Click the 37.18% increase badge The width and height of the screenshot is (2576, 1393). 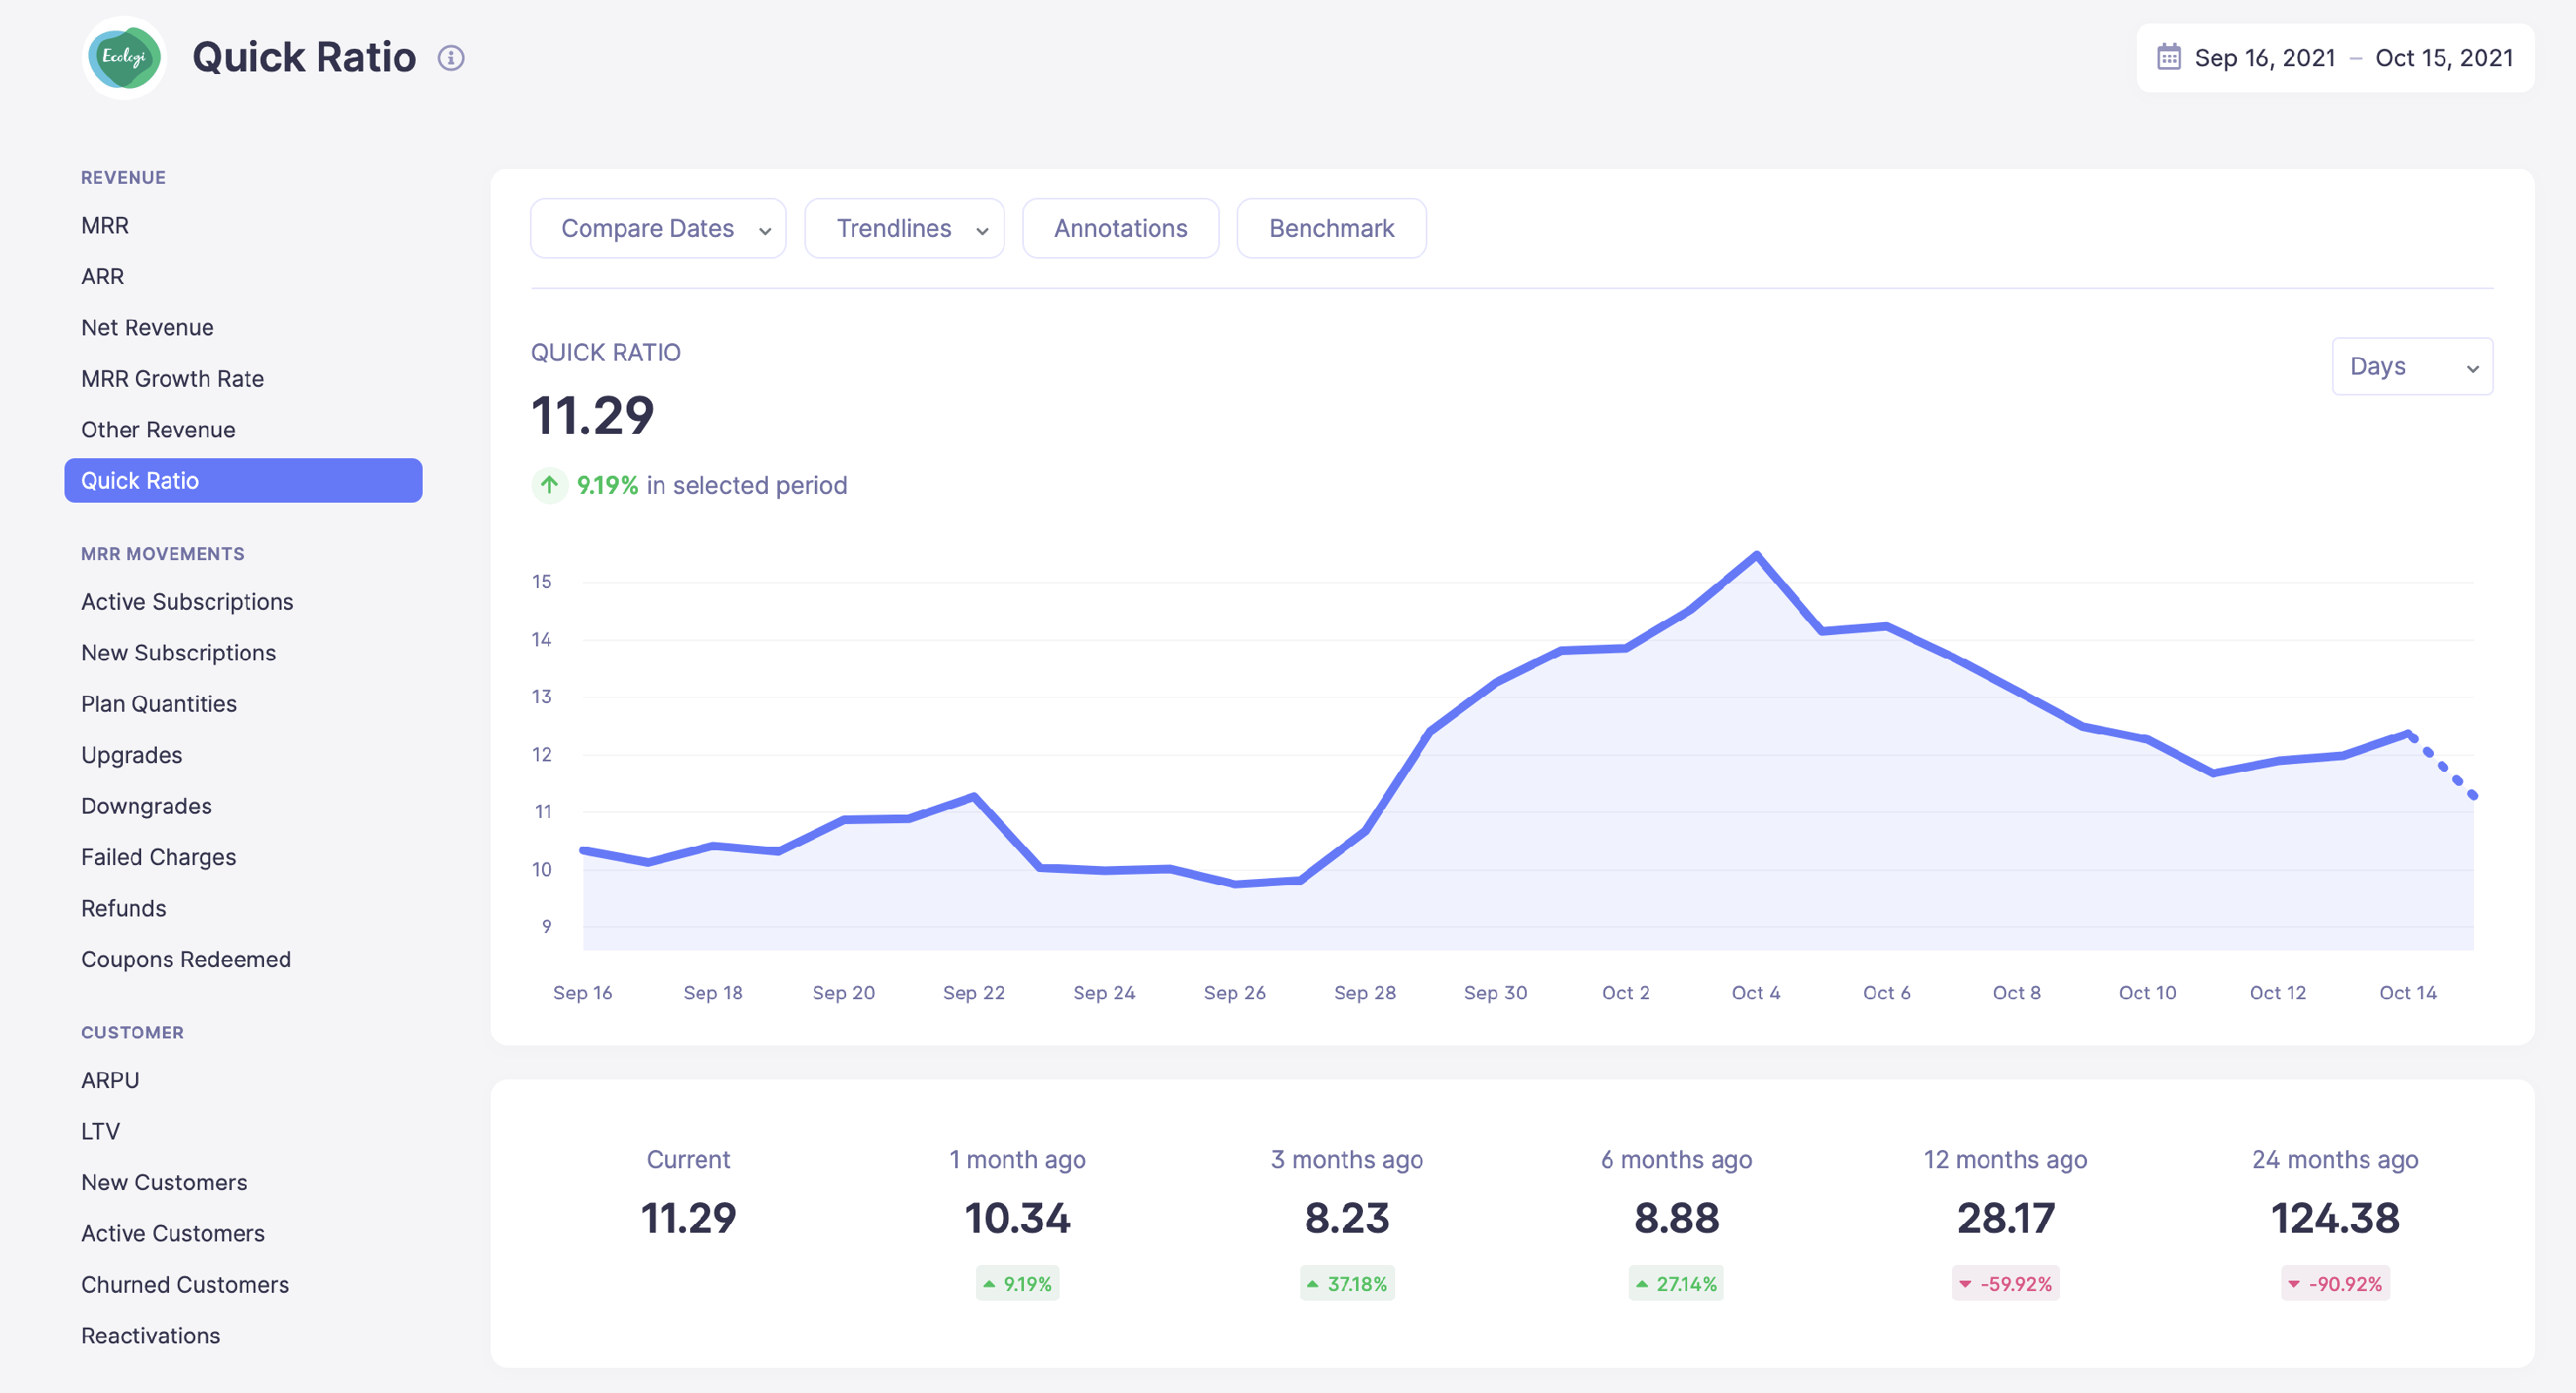[x=1347, y=1283]
